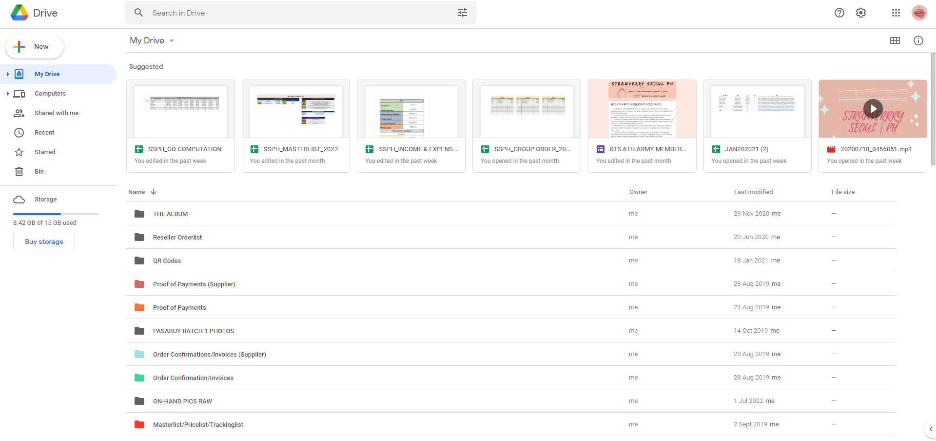Open the Starred section

point(44,152)
